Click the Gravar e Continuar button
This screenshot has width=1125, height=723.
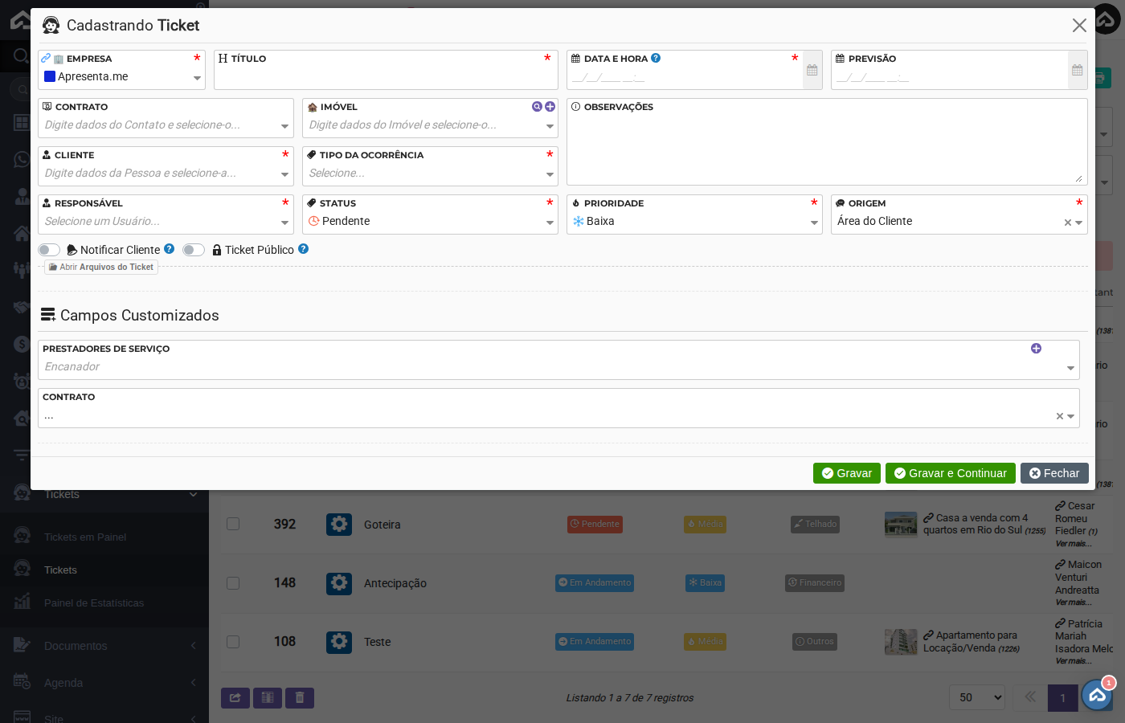951,473
